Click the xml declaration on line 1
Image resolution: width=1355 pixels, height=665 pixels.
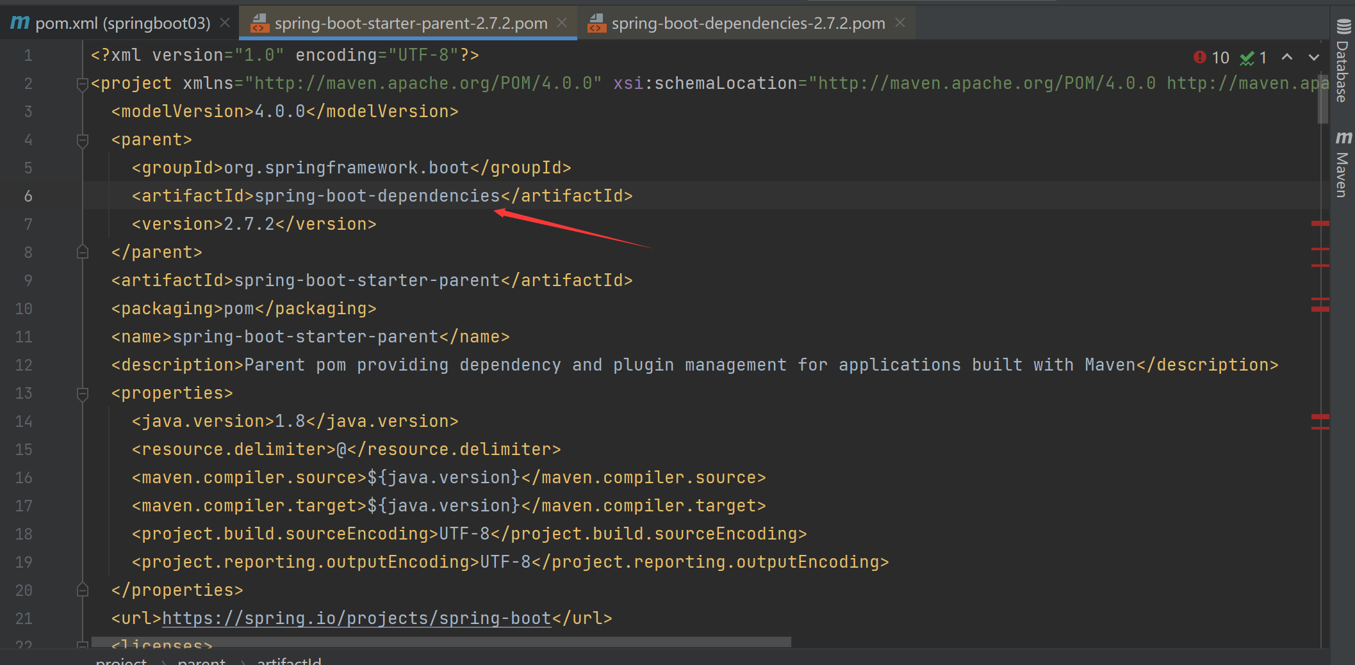pos(285,55)
